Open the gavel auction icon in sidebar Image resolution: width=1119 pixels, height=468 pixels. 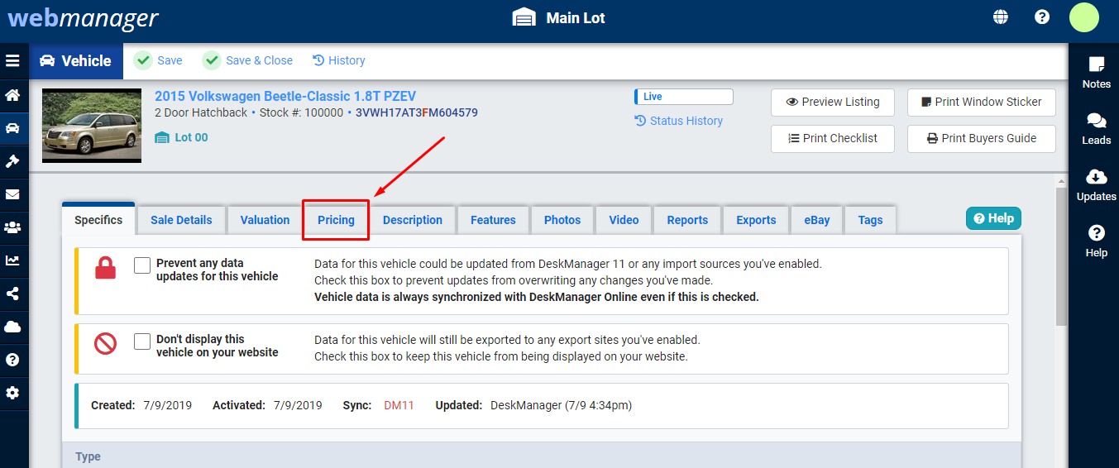point(12,161)
